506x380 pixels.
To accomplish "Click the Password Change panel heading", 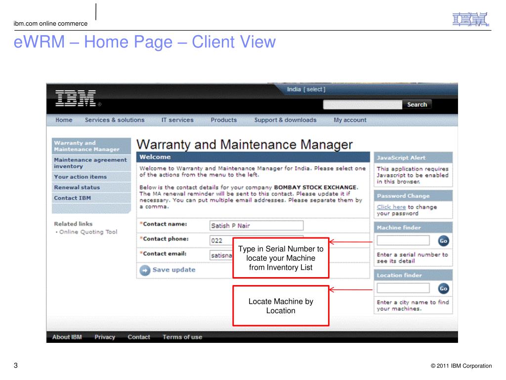I will point(413,196).
